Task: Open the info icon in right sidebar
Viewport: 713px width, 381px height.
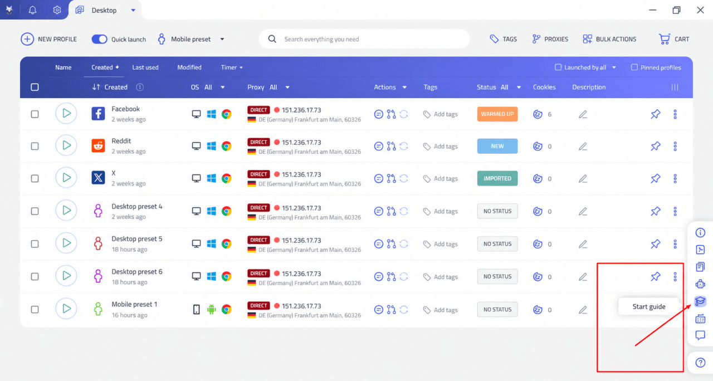Action: 700,233
